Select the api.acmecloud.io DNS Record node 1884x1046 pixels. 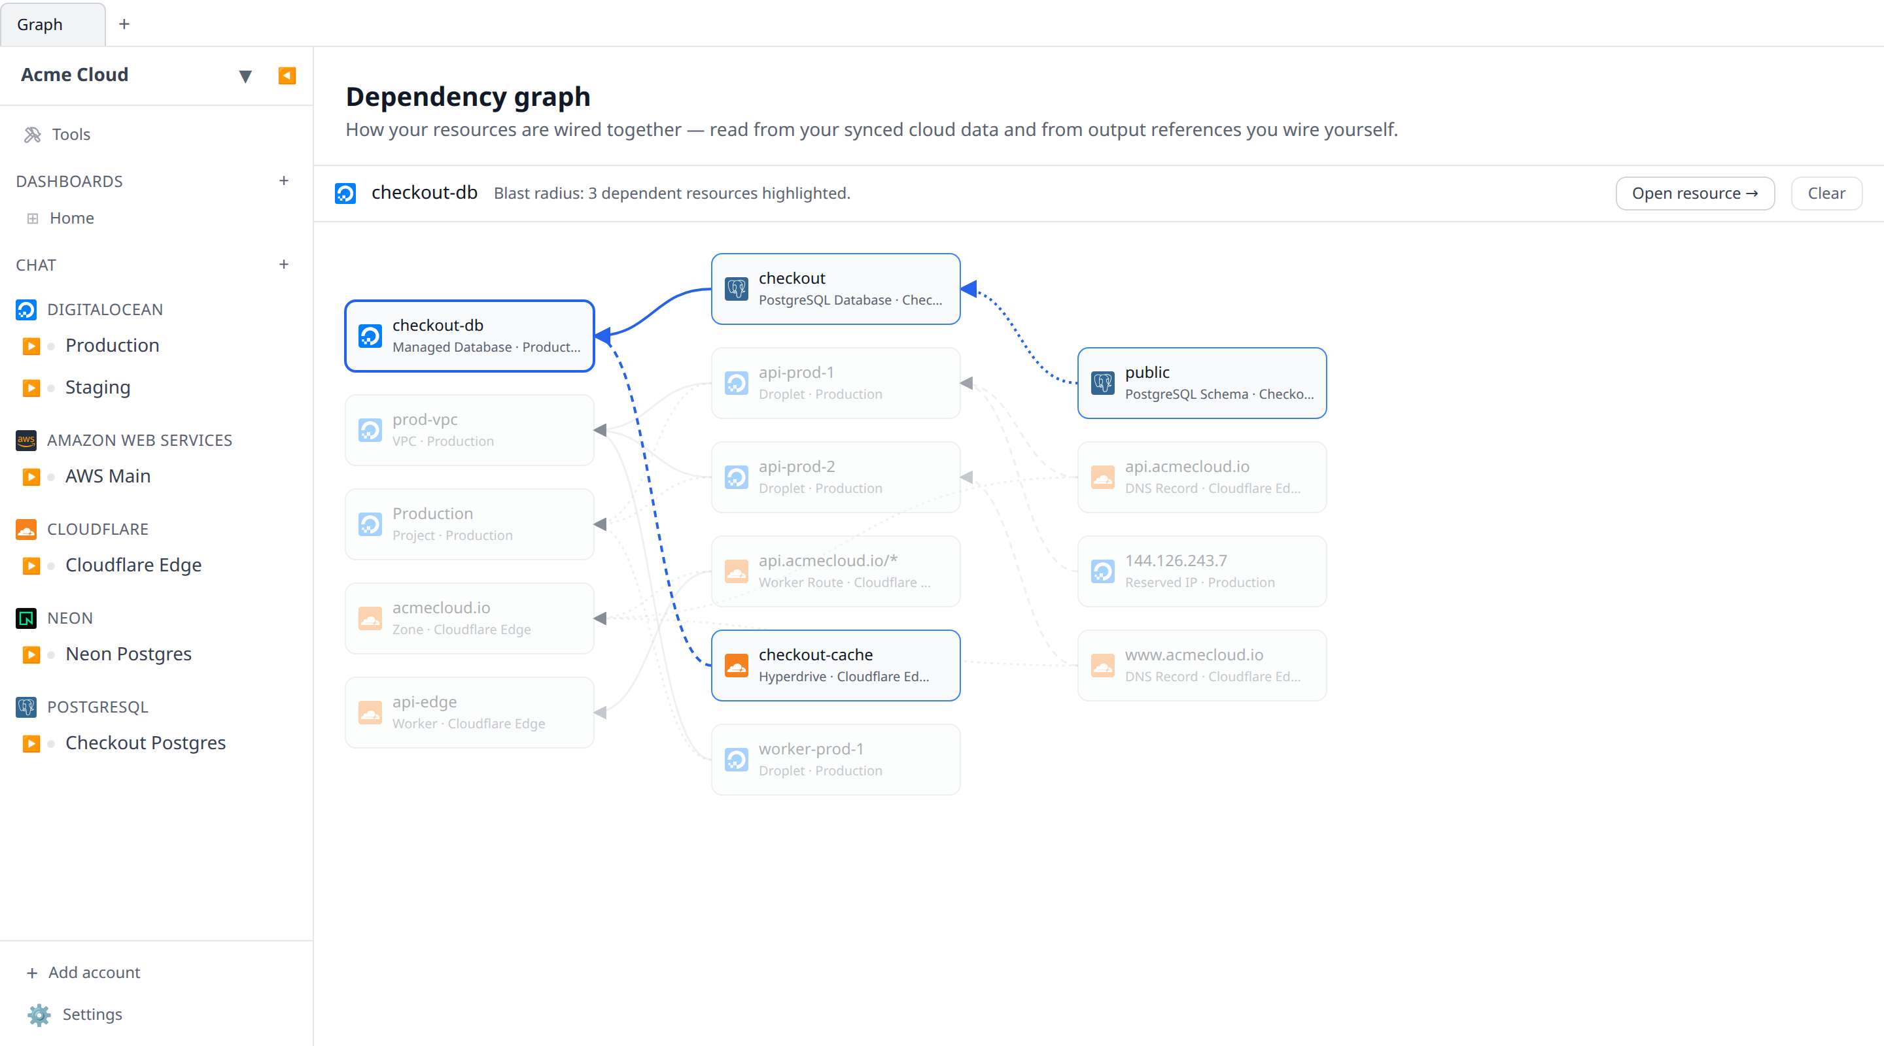tap(1202, 477)
